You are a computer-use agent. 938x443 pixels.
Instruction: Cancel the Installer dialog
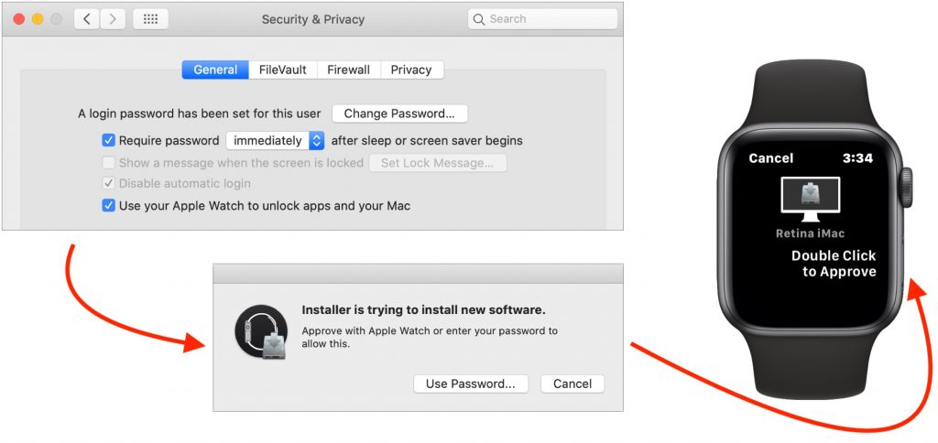coord(573,384)
